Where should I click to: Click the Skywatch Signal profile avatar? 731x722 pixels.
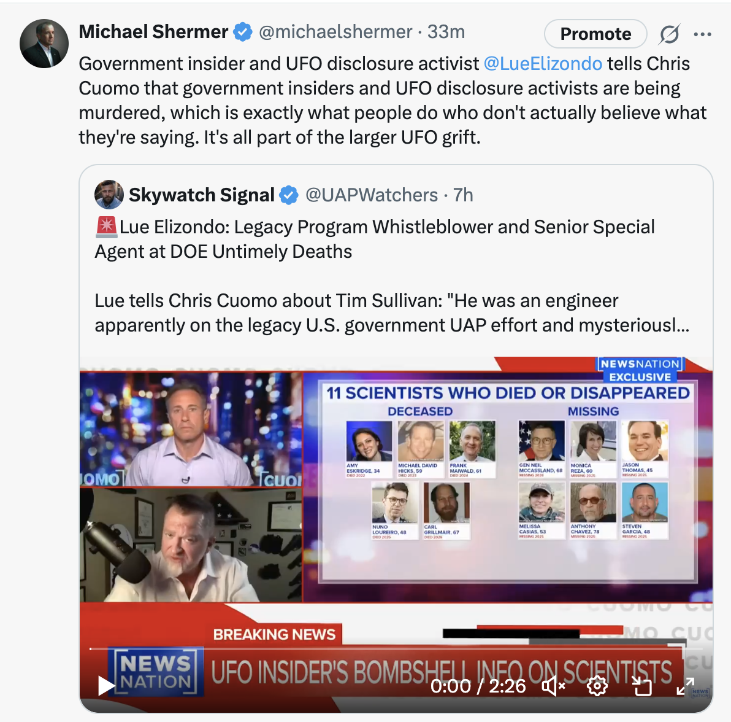tap(109, 195)
